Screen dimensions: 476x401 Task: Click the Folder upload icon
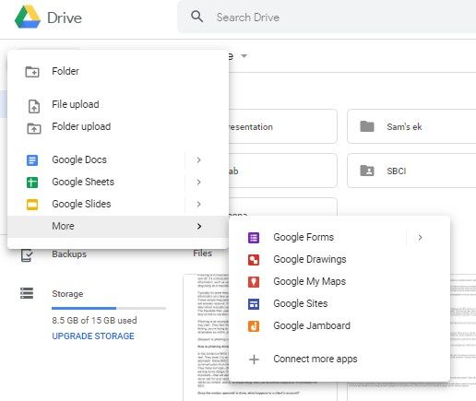point(34,128)
